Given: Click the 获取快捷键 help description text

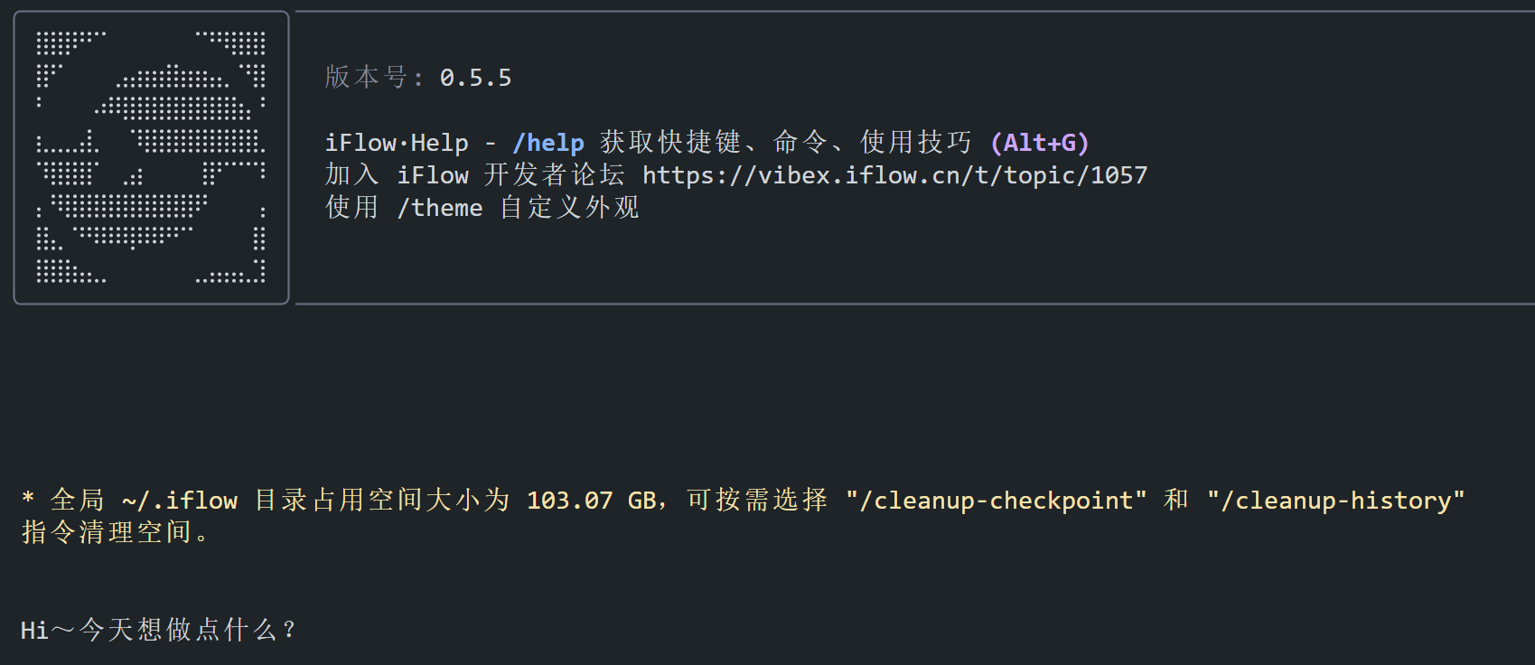Looking at the screenshot, I should 670,143.
